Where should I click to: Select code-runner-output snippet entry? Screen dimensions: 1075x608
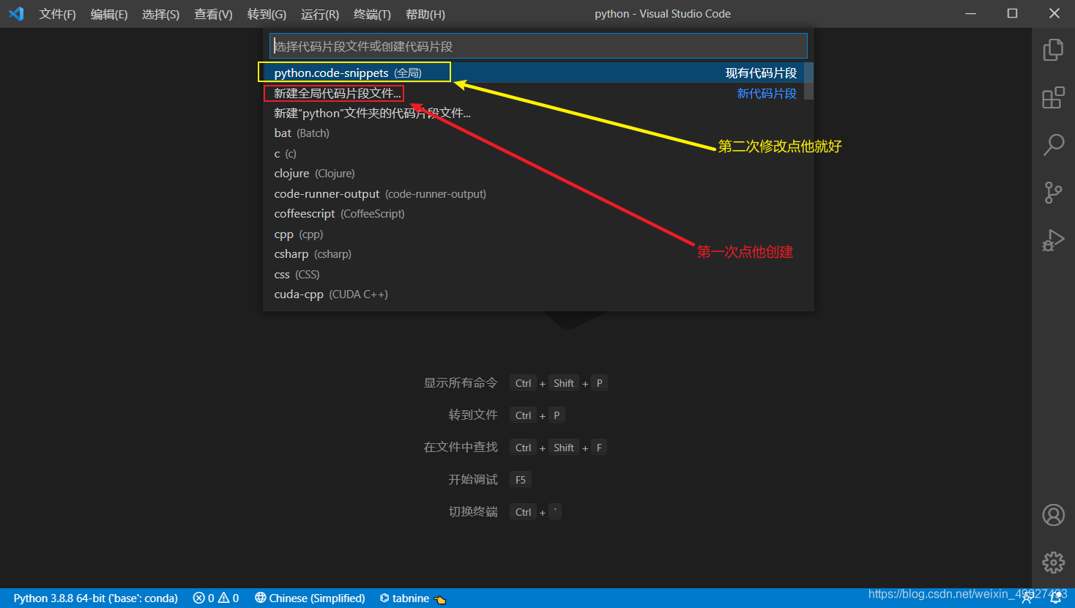[534, 194]
